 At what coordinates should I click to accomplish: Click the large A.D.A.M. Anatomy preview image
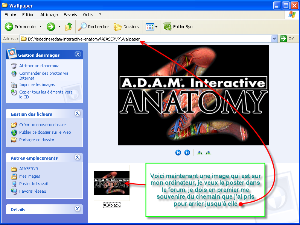193,95
